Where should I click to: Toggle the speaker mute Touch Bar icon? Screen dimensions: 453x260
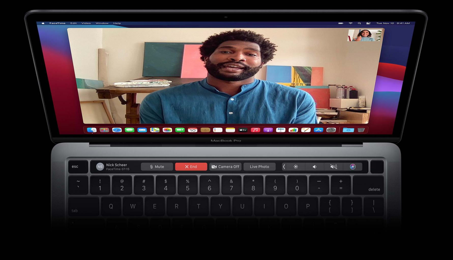[x=333, y=167]
